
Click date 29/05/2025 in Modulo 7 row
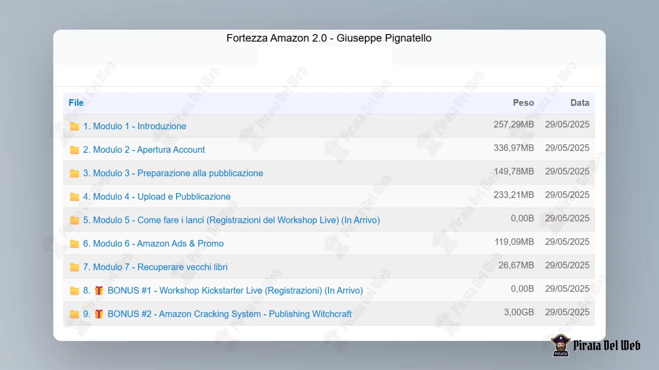[x=567, y=265]
